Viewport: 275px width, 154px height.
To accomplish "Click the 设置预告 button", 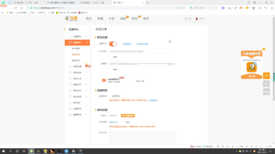I will (x=116, y=96).
